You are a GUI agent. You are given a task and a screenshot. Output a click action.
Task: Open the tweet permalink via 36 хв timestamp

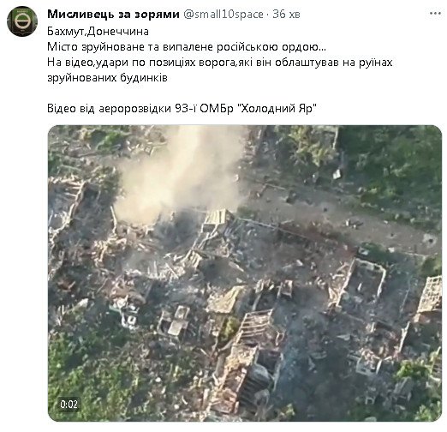tap(286, 14)
